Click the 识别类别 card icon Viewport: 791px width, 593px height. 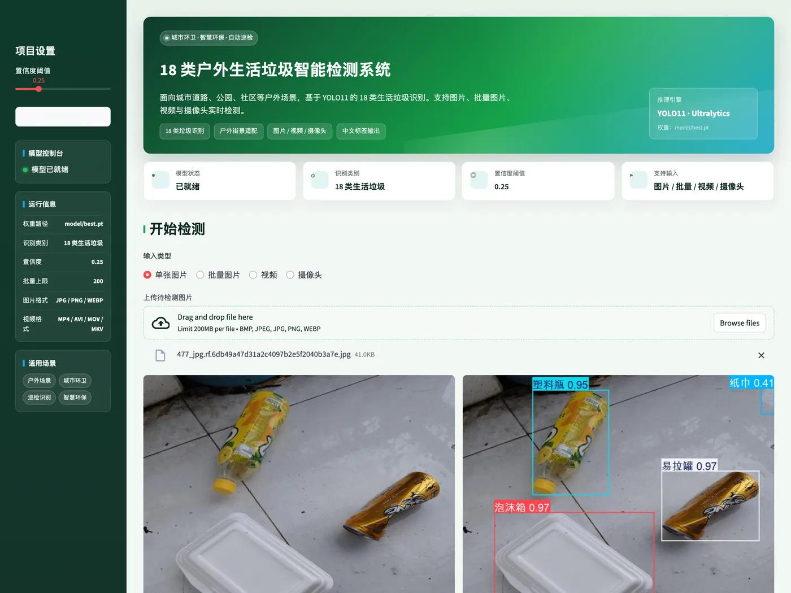pos(320,180)
